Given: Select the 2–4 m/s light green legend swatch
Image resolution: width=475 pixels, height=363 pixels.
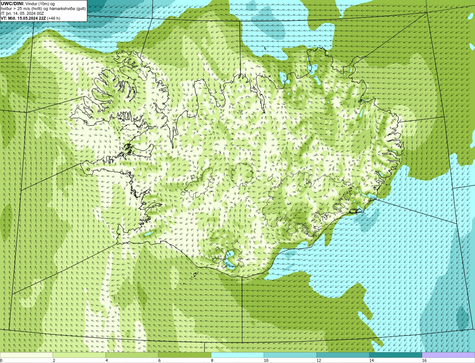Looking at the screenshot, I should [x=79, y=355].
